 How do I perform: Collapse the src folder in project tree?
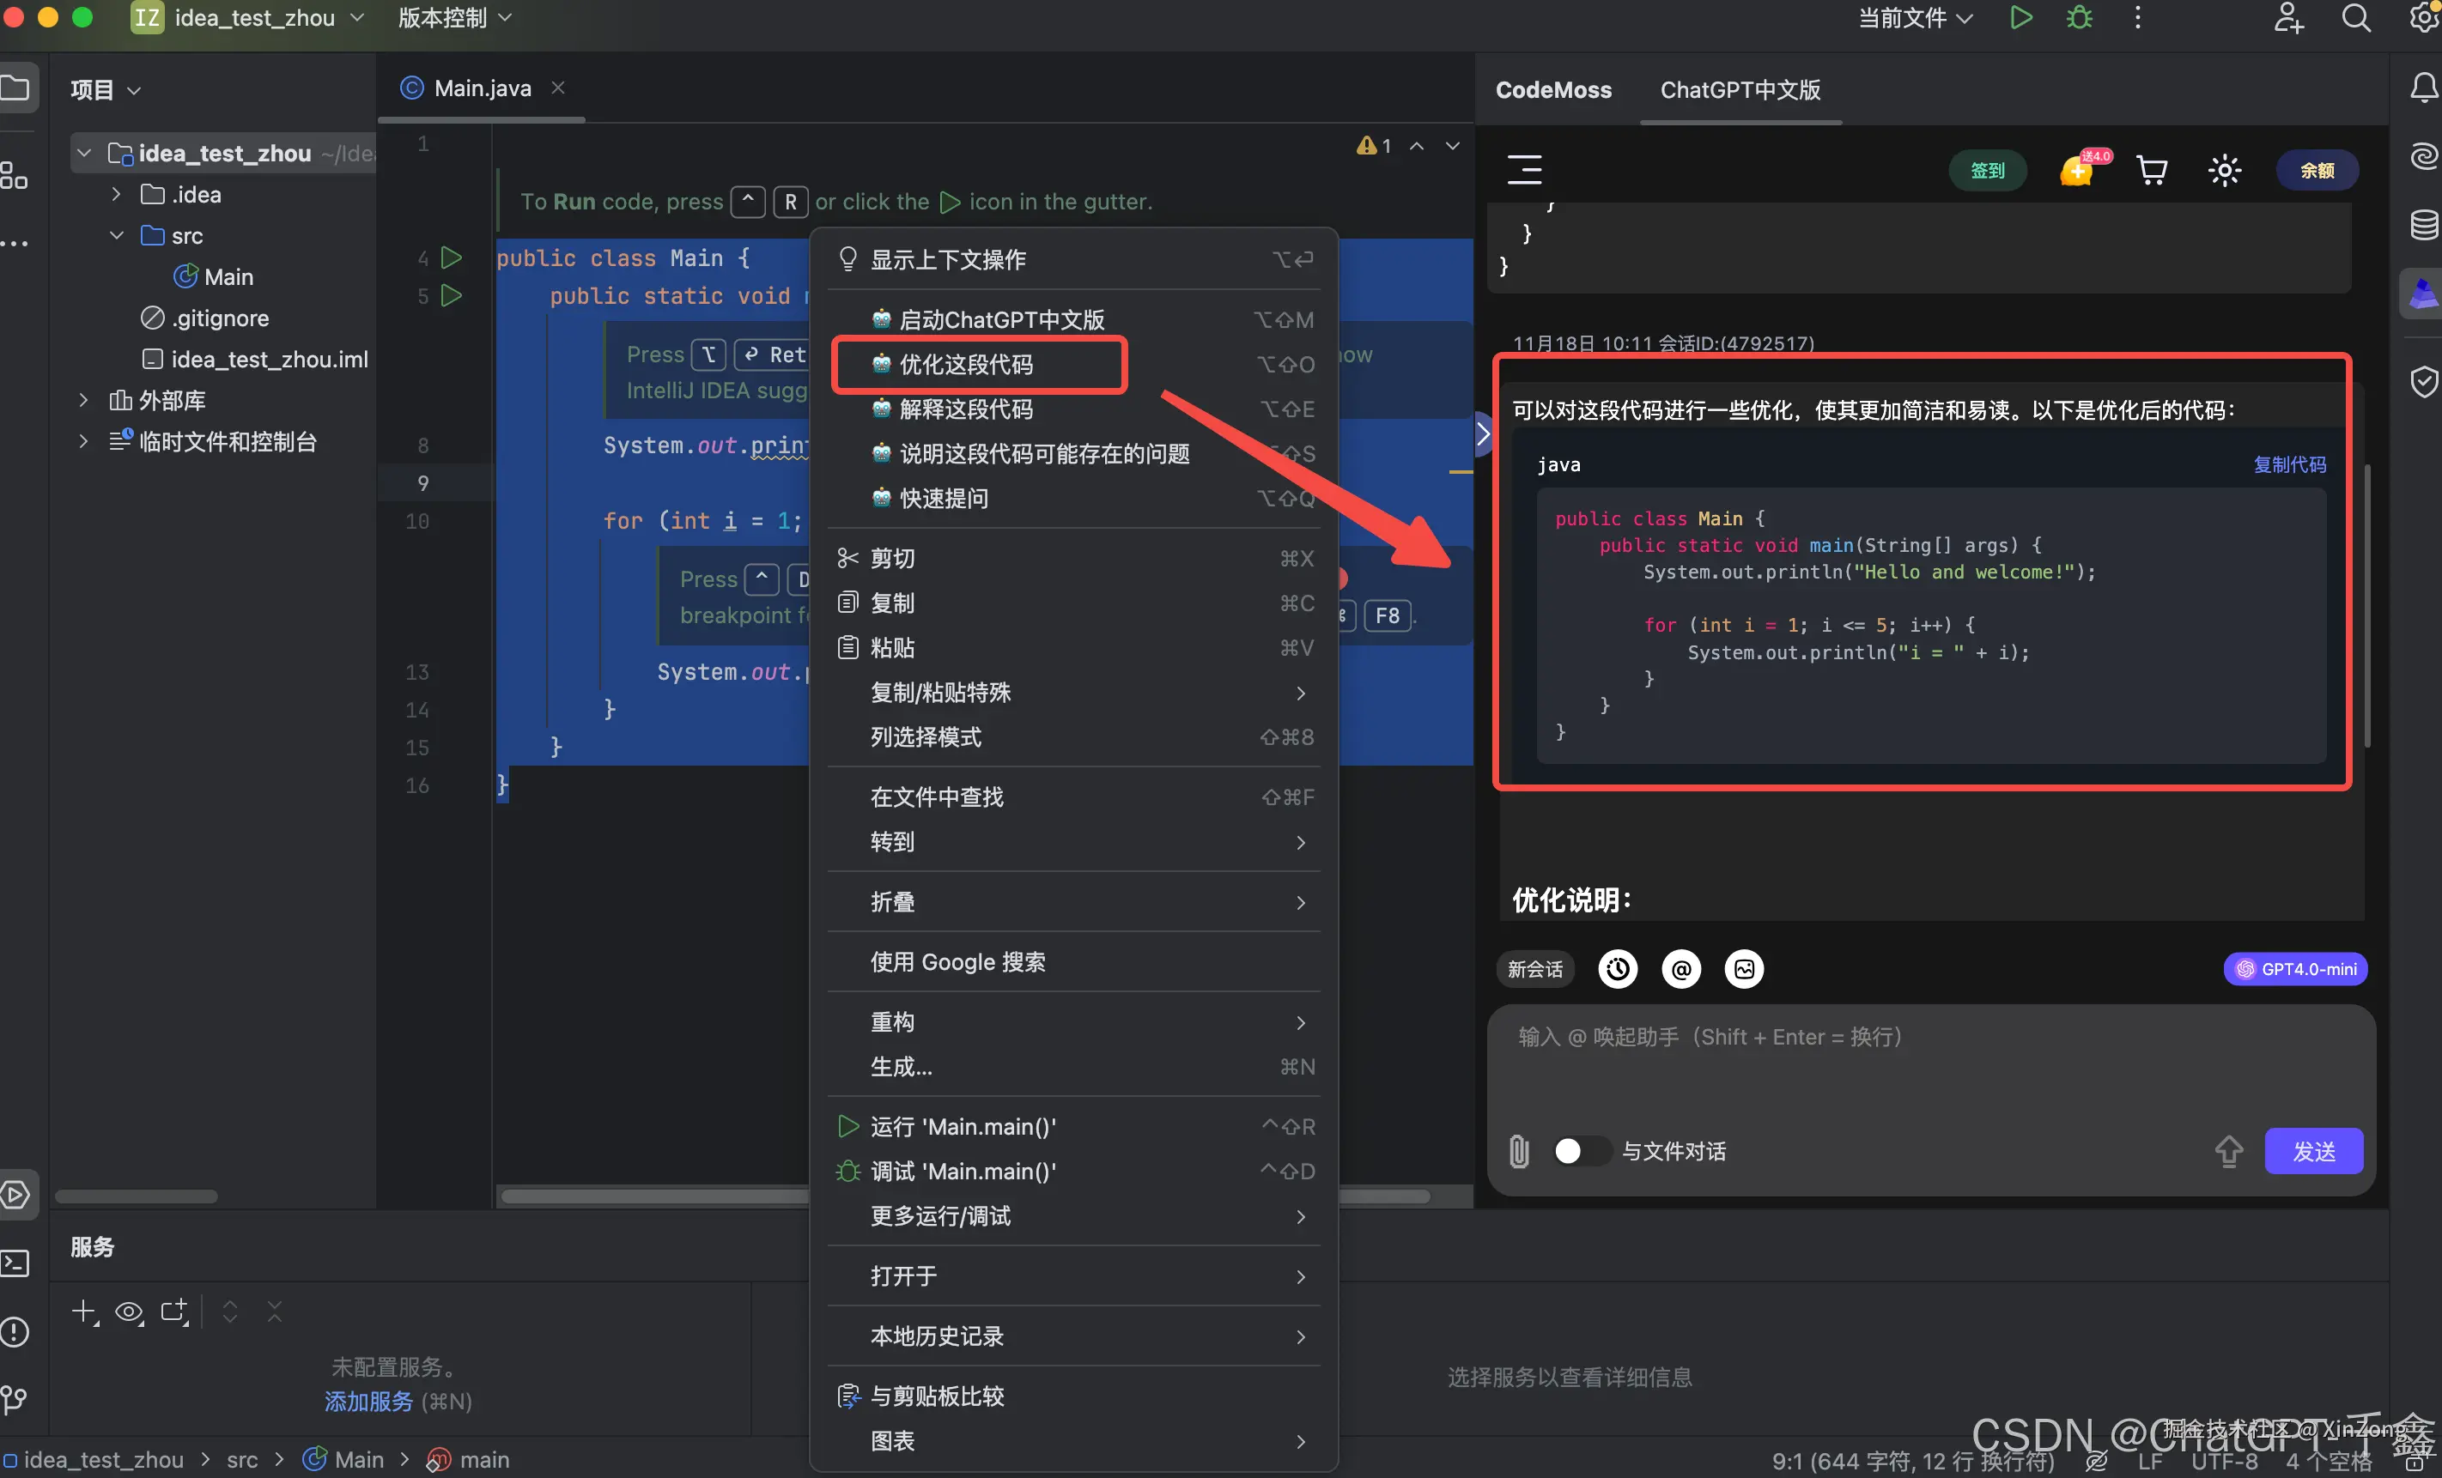coord(116,236)
